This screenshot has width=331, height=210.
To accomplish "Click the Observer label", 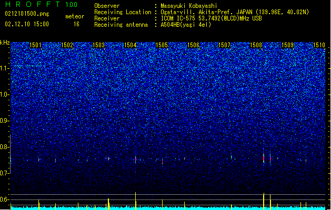I will click(107, 6).
